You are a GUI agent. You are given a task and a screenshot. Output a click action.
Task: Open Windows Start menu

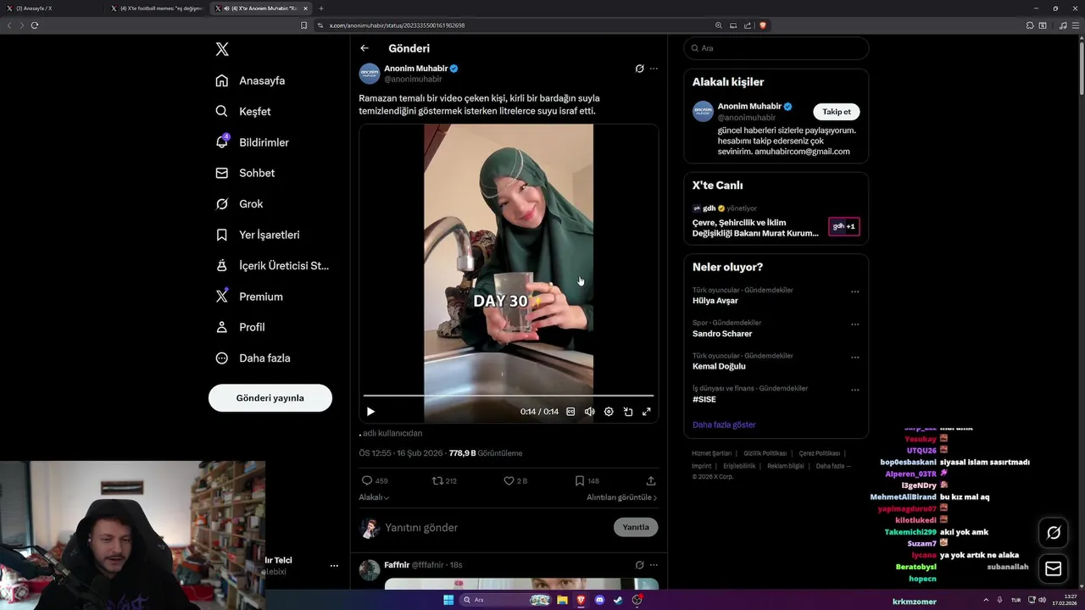pos(448,600)
